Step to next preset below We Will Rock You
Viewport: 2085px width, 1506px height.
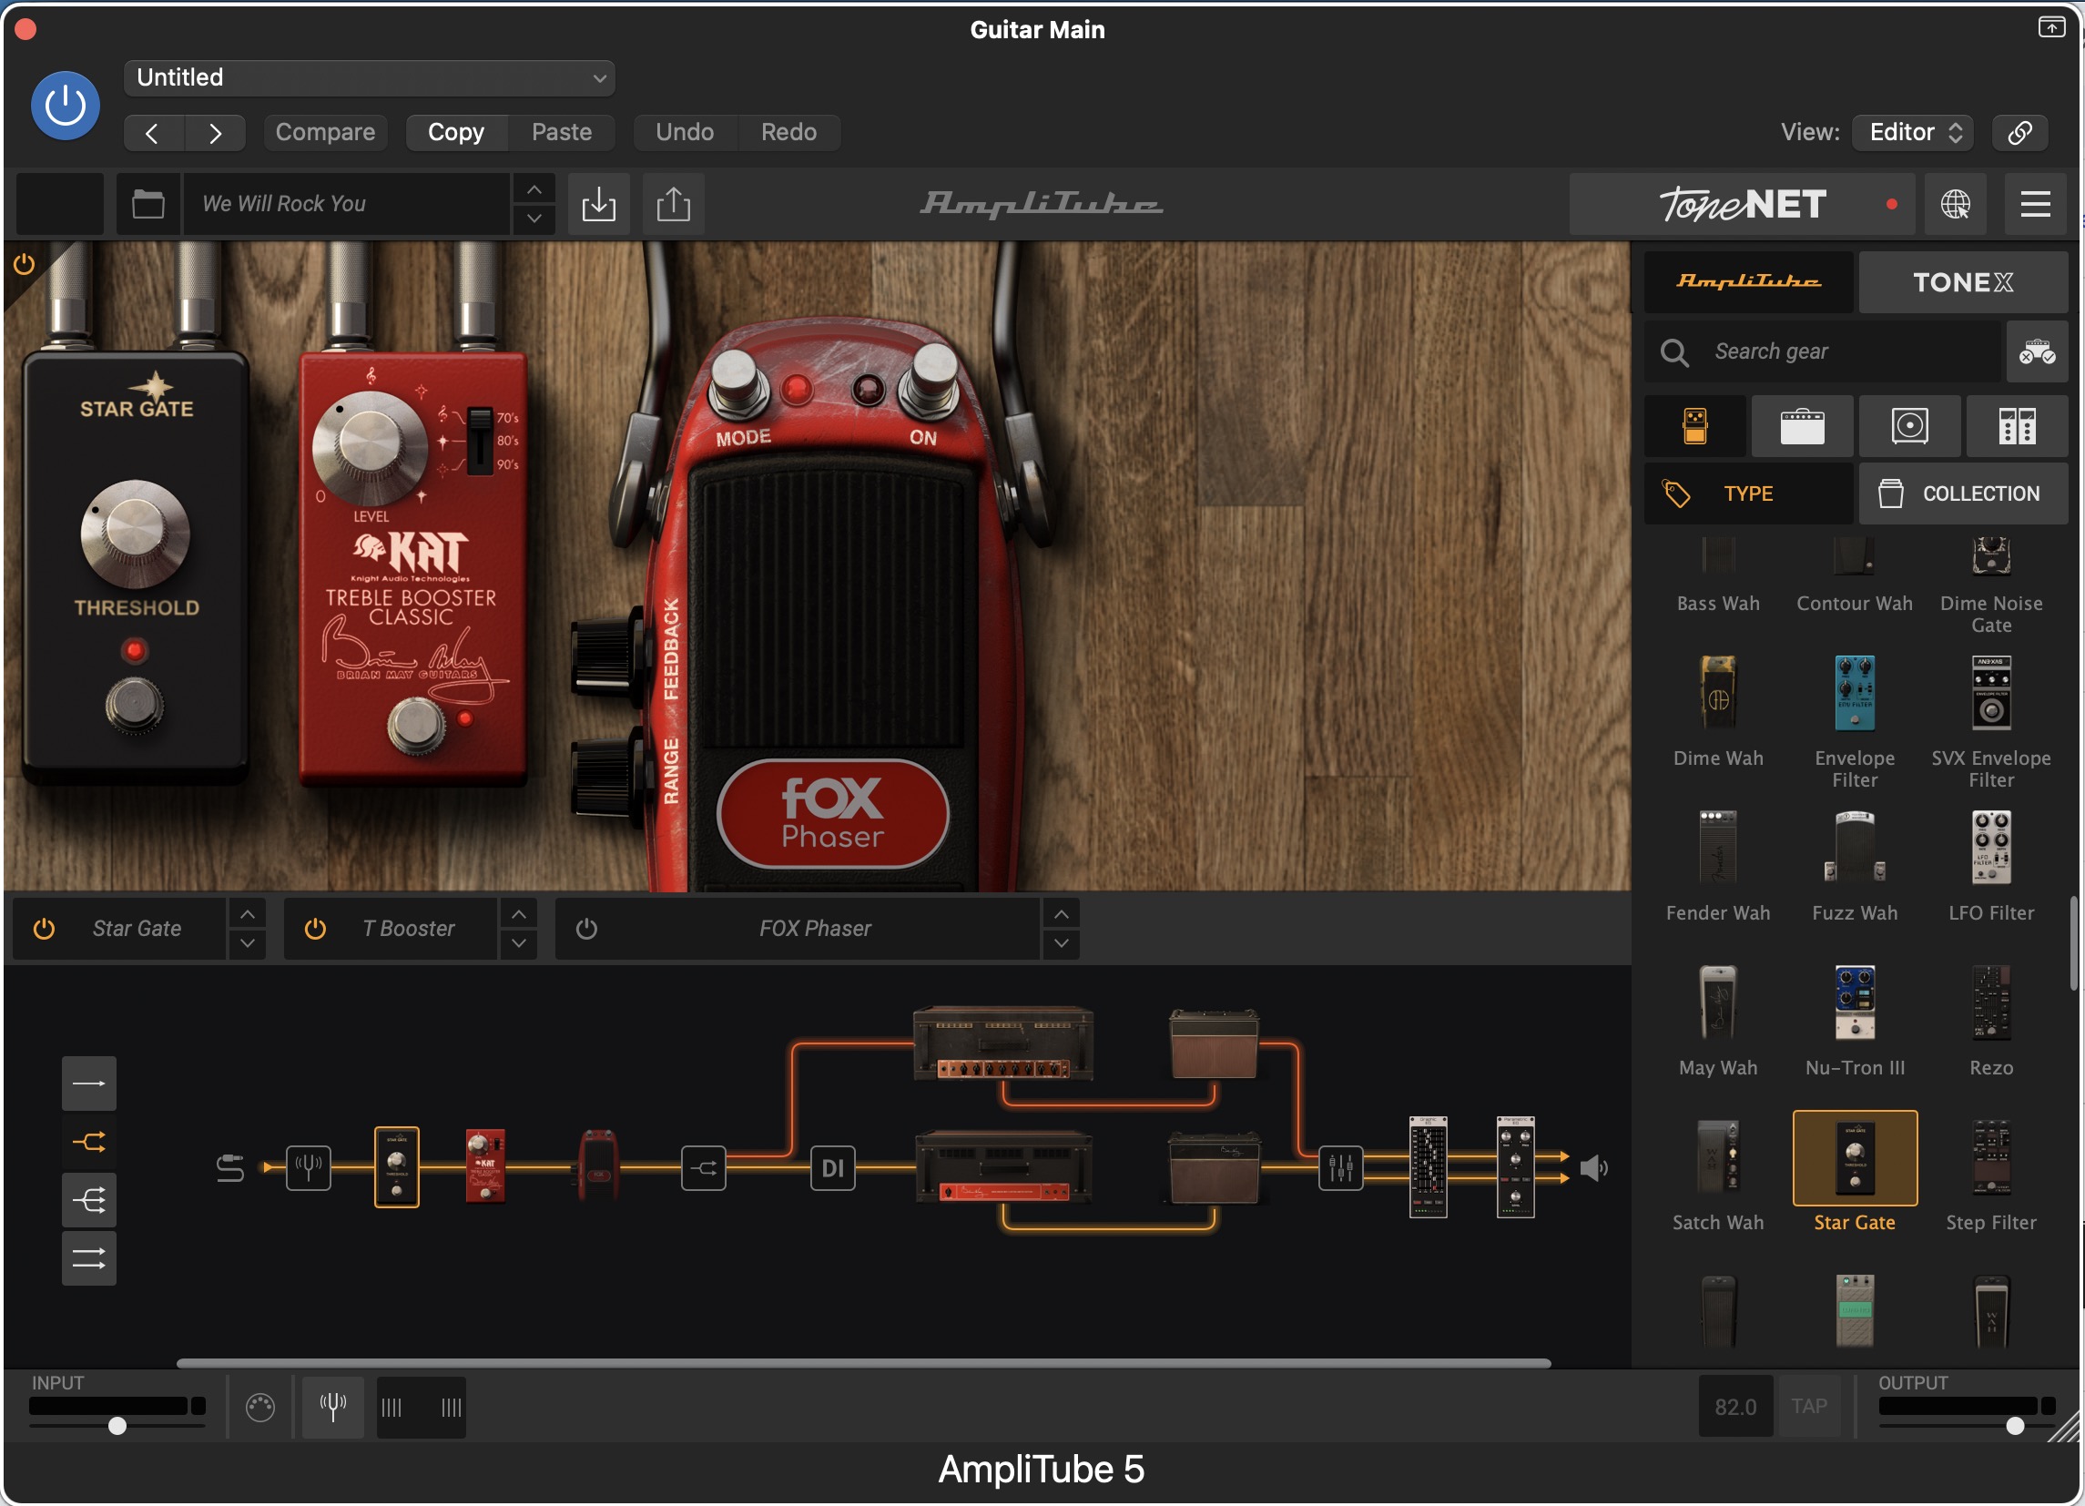coord(534,219)
